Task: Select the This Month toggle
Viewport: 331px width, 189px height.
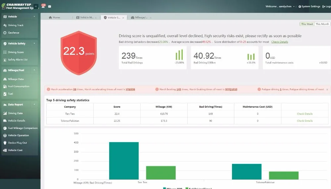Action: [322, 24]
